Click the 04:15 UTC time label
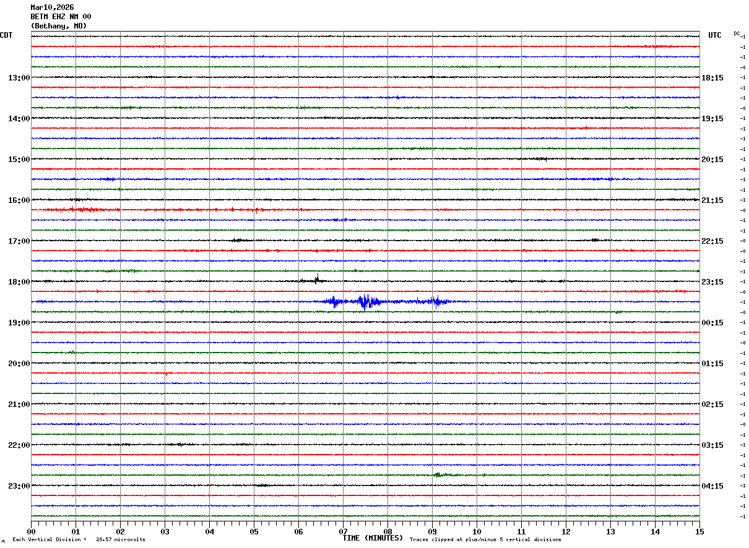 tap(712, 486)
